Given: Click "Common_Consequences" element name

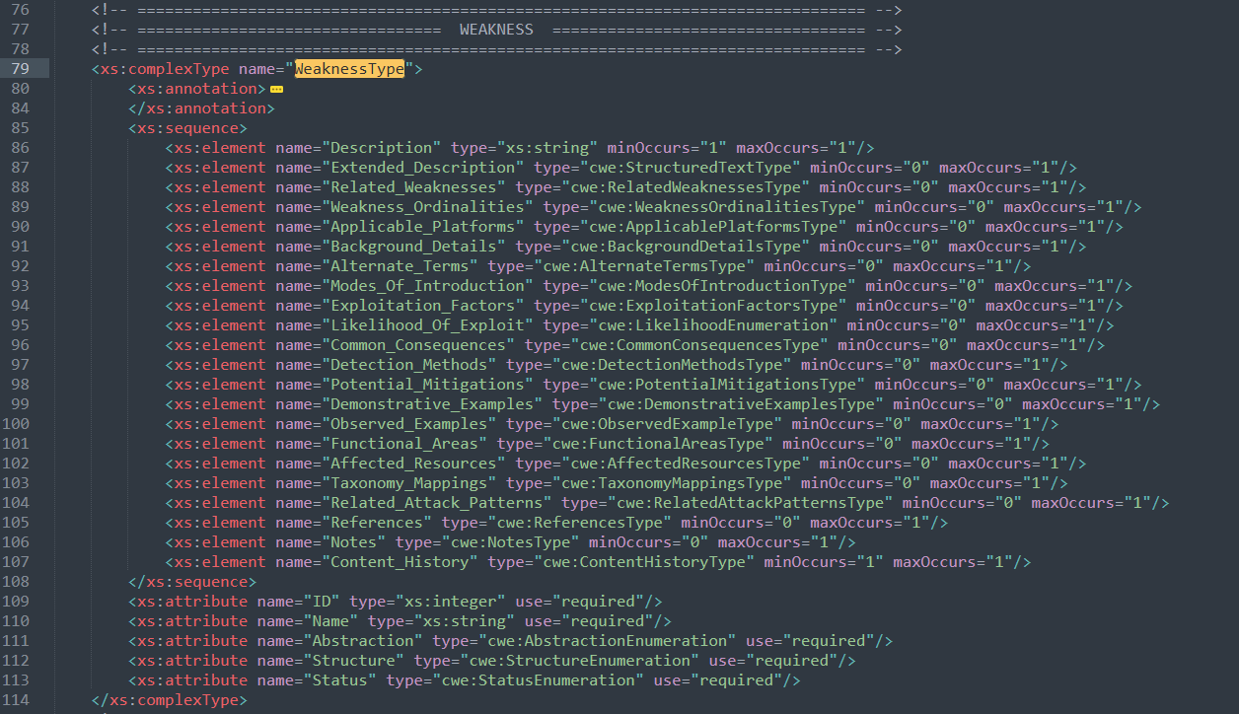Looking at the screenshot, I should (x=418, y=345).
